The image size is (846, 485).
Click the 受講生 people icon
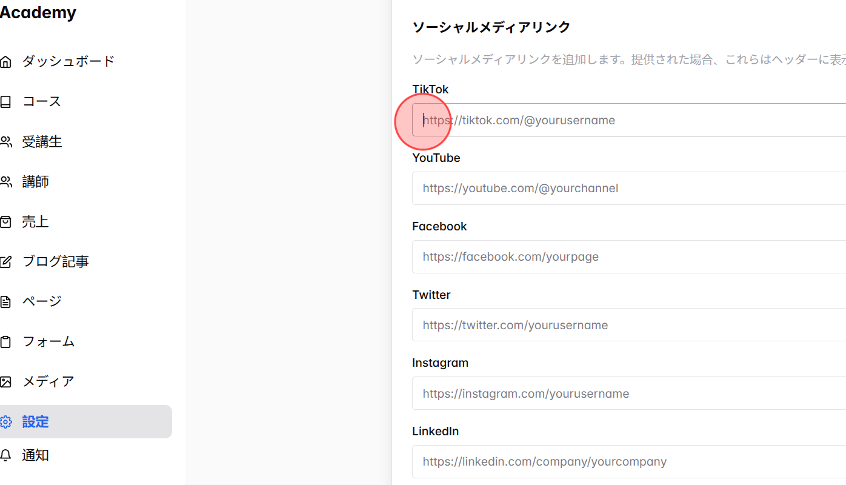click(x=6, y=141)
